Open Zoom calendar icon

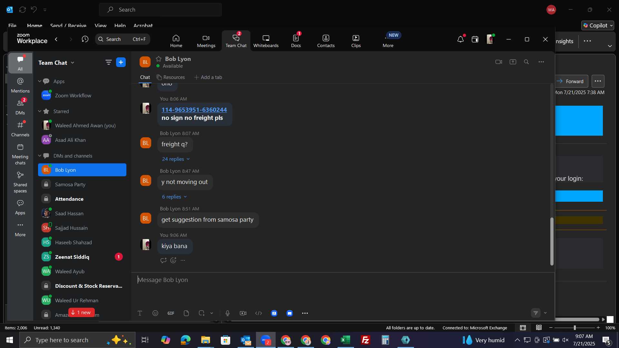pos(475,39)
